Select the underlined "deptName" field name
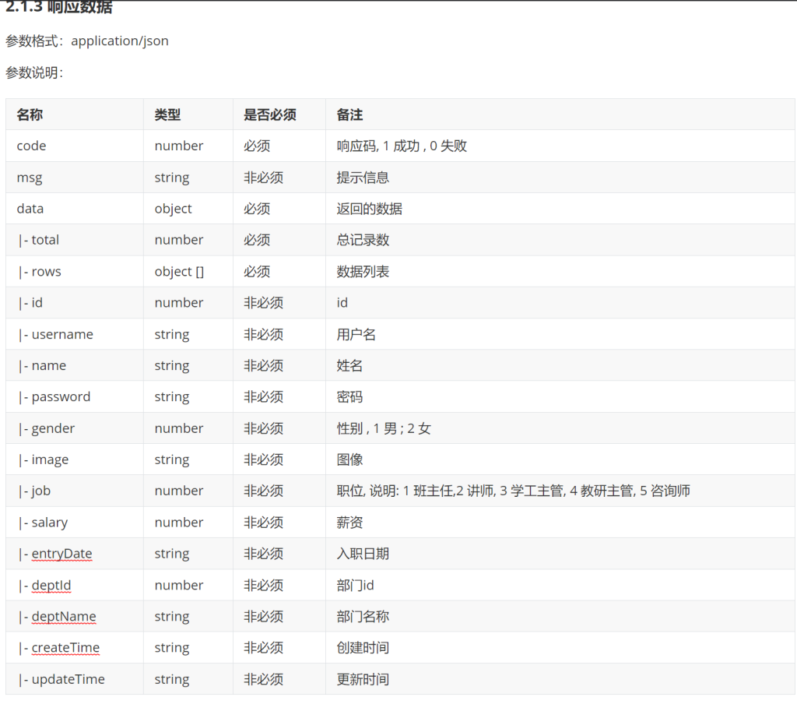This screenshot has width=797, height=704. (x=64, y=616)
